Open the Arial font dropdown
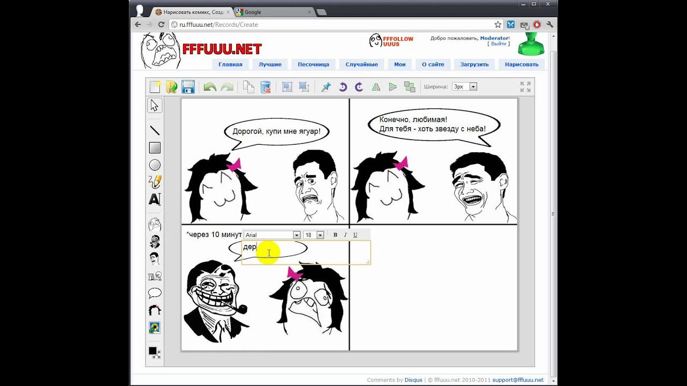This screenshot has width=687, height=386. click(272, 235)
